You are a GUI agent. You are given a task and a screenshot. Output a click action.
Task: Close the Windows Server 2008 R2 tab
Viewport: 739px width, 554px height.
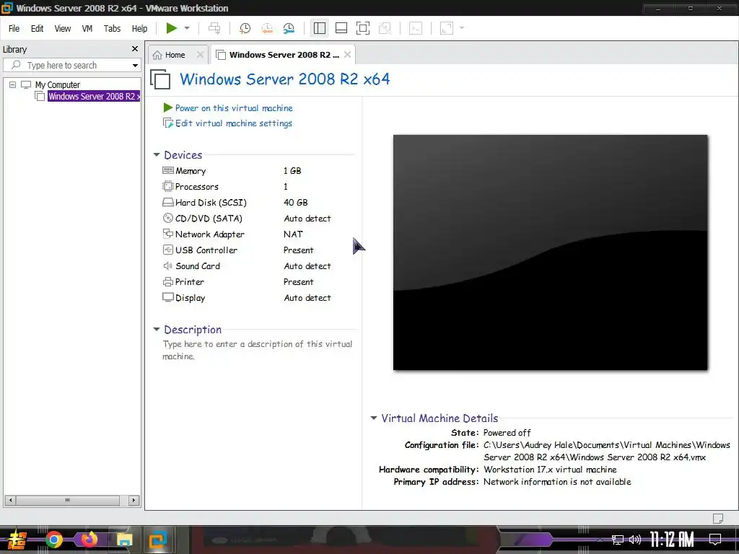click(x=347, y=55)
